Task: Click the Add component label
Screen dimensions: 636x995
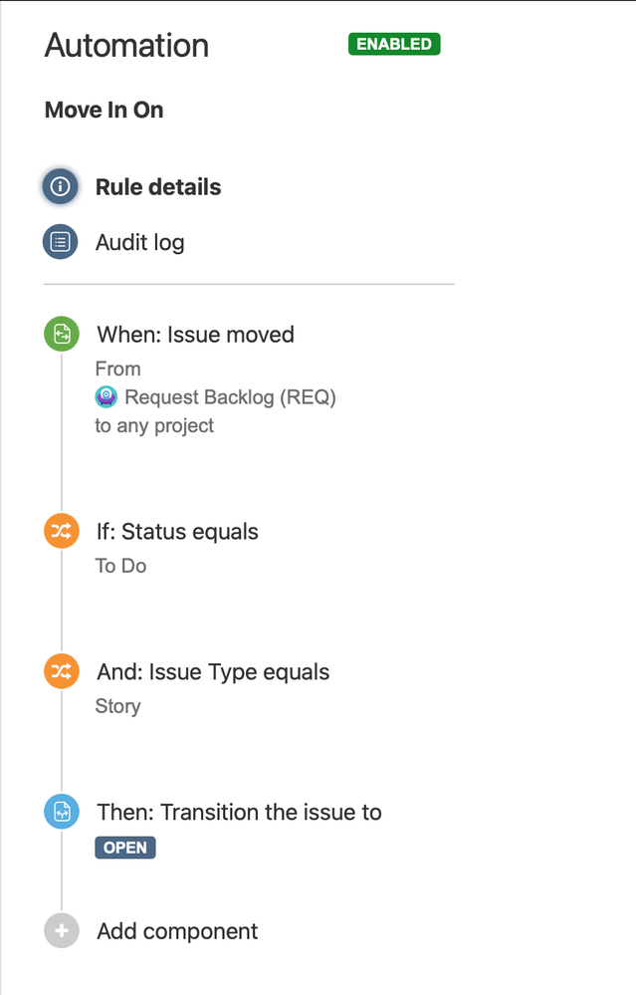Action: 177,931
